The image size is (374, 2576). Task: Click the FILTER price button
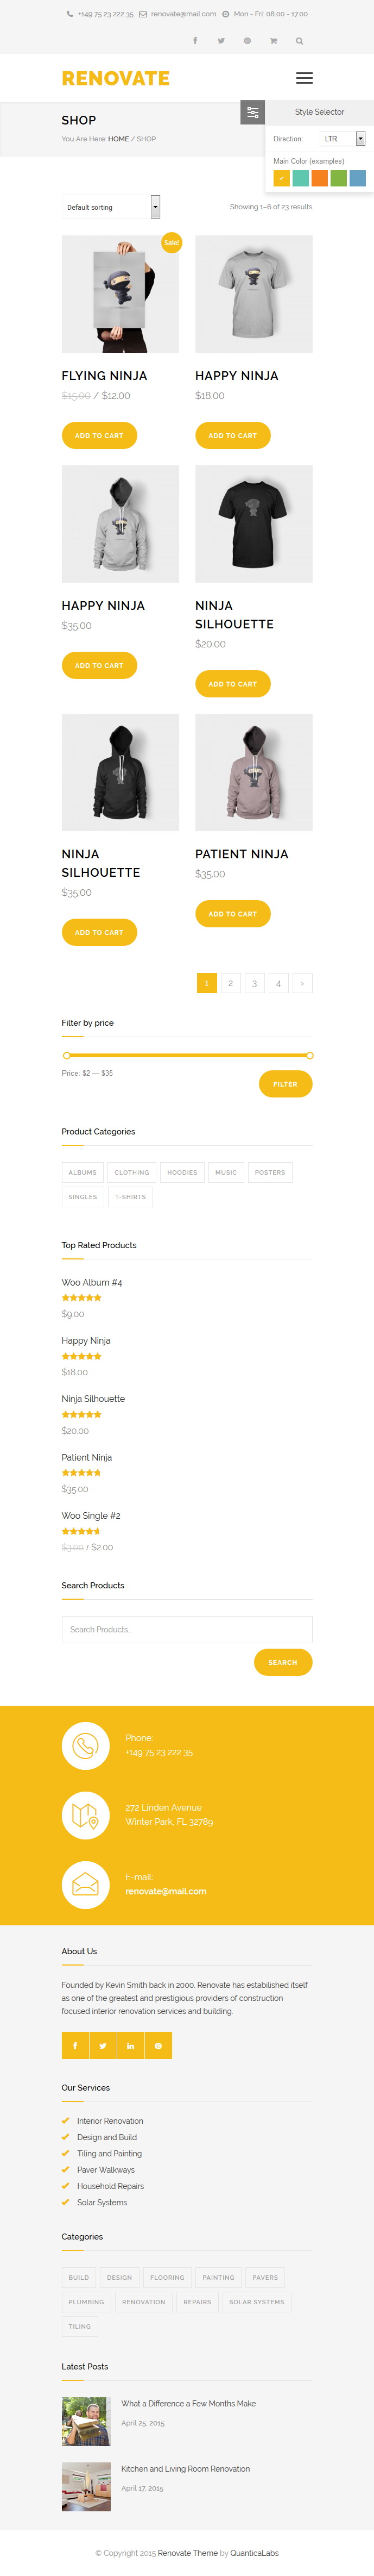[x=285, y=1084]
